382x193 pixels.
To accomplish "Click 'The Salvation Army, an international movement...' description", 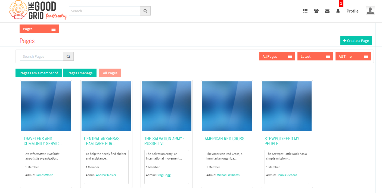I will click(x=164, y=156).
